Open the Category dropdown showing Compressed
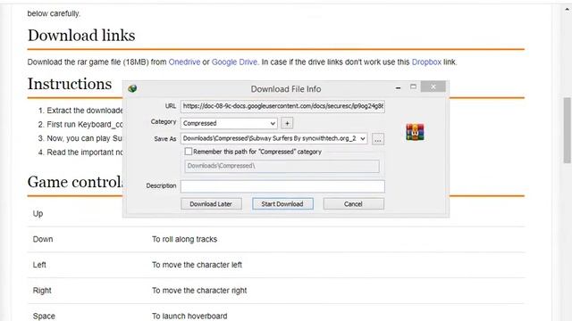Screen dimensions: 572x321 tap(229, 123)
